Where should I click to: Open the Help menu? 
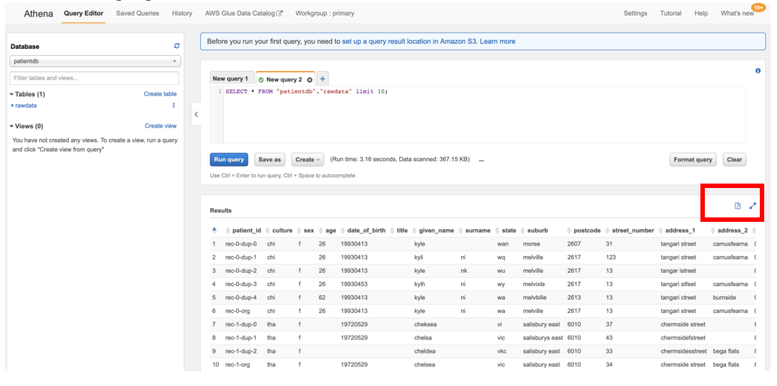(x=701, y=13)
